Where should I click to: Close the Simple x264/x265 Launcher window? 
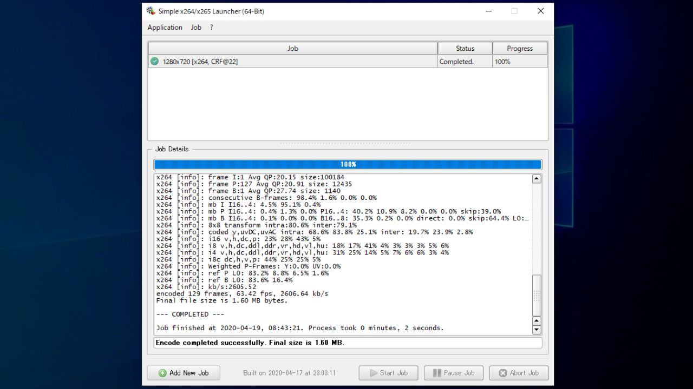pyautogui.click(x=540, y=11)
